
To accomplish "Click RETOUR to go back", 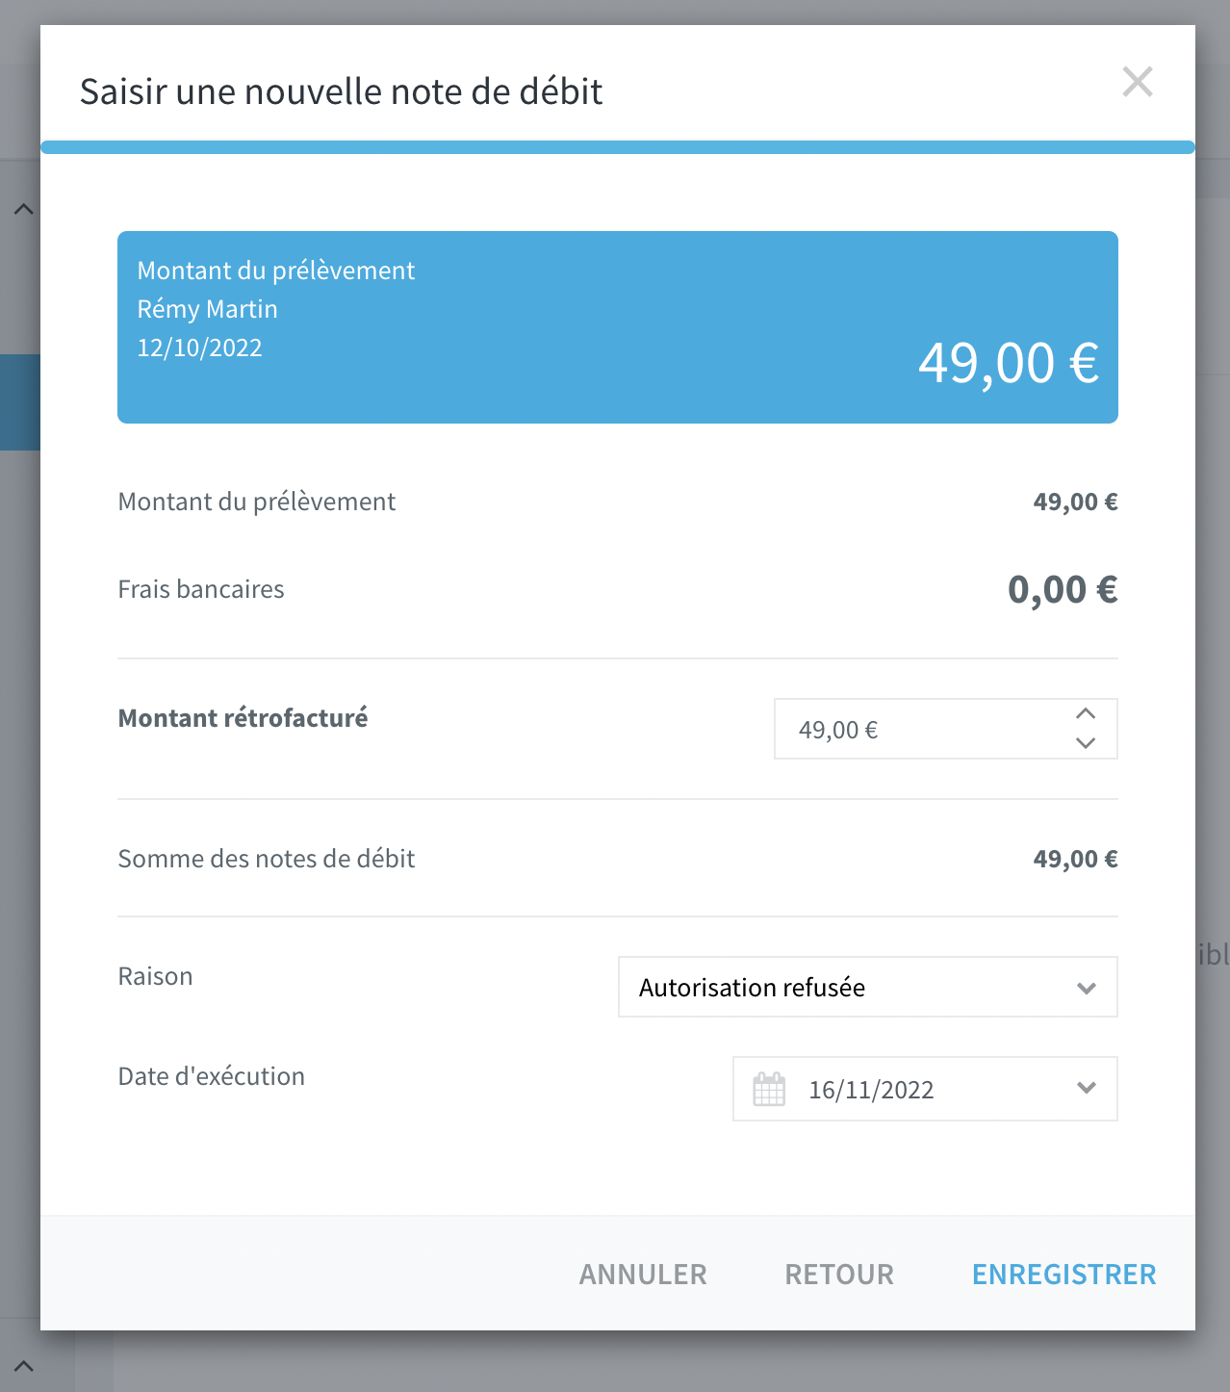I will pos(838,1273).
